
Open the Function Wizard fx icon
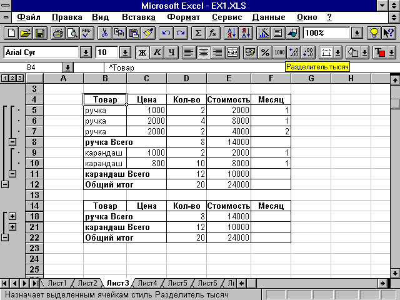click(212, 33)
